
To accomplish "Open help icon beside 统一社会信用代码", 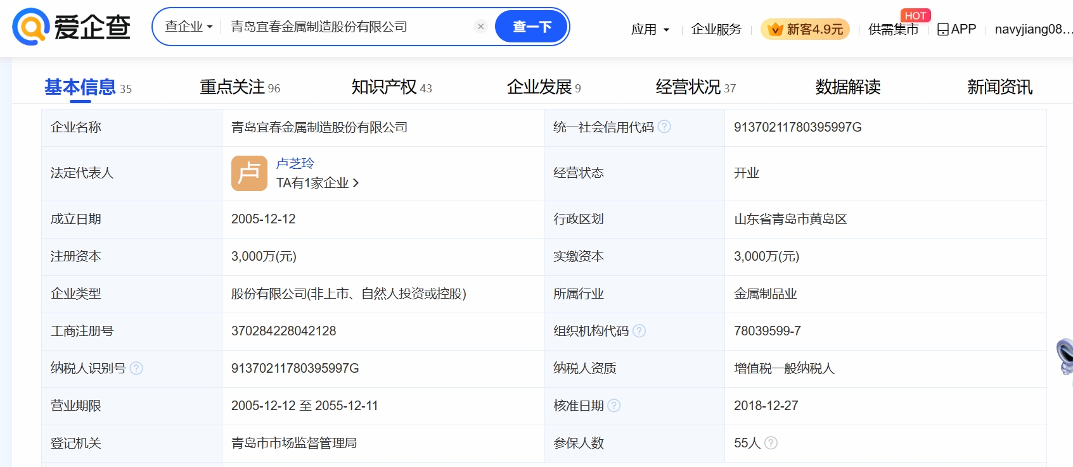I will pyautogui.click(x=664, y=127).
